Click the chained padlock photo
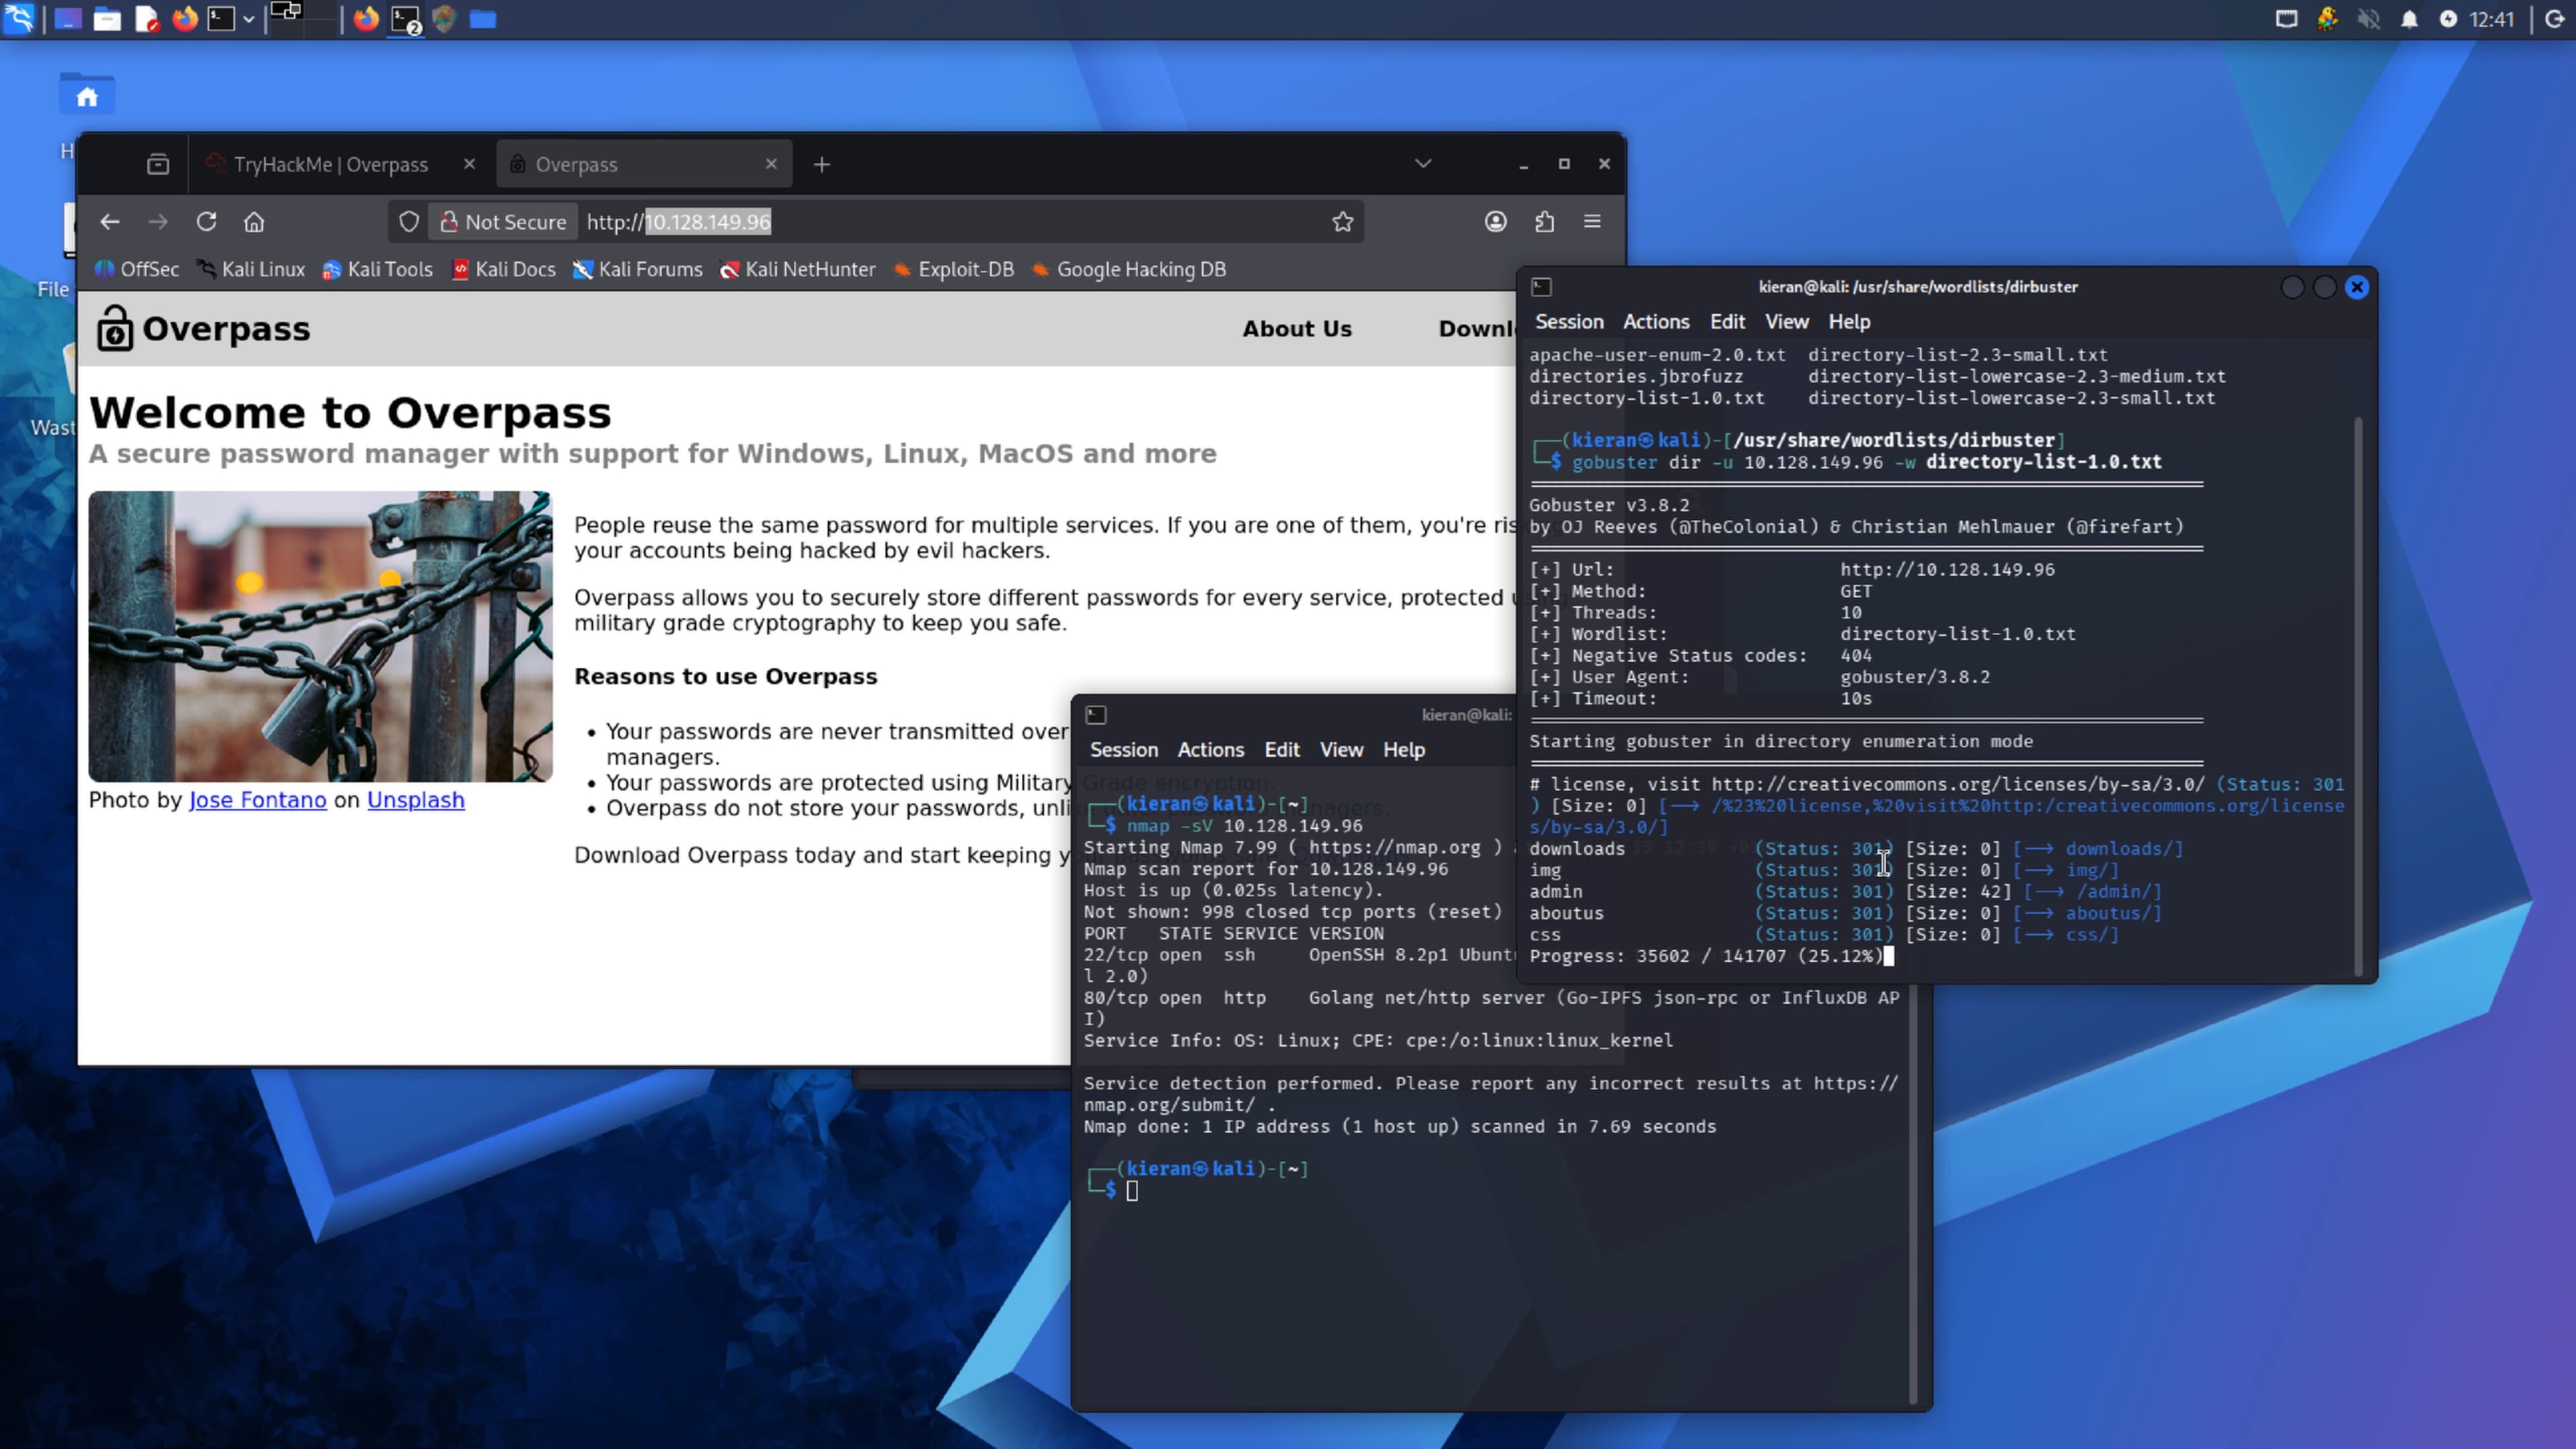This screenshot has height=1449, width=2576. 320,636
